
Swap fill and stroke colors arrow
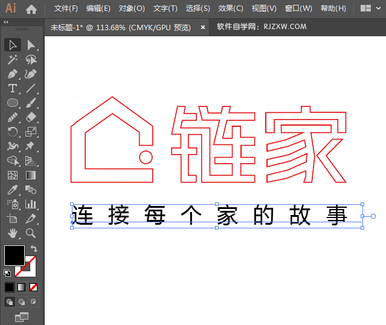point(34,249)
